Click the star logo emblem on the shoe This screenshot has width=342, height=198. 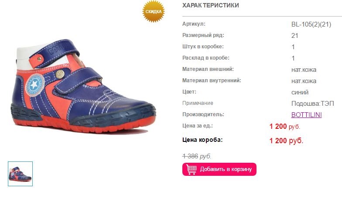pyautogui.click(x=35, y=84)
